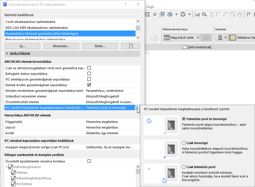This screenshot has height=187, width=255.
Task: Select the scissors Split tool
Action: [x=197, y=15]
